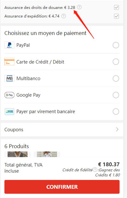Click the CONFIRMER button

(62, 187)
